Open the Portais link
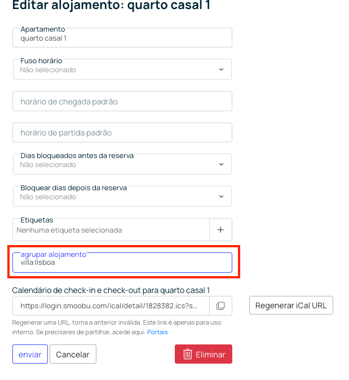This screenshot has width=349, height=380. point(157,332)
